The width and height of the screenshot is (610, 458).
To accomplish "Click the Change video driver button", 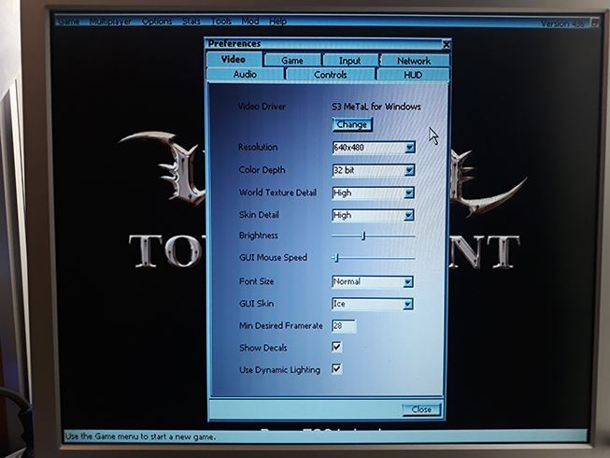I will 352,124.
